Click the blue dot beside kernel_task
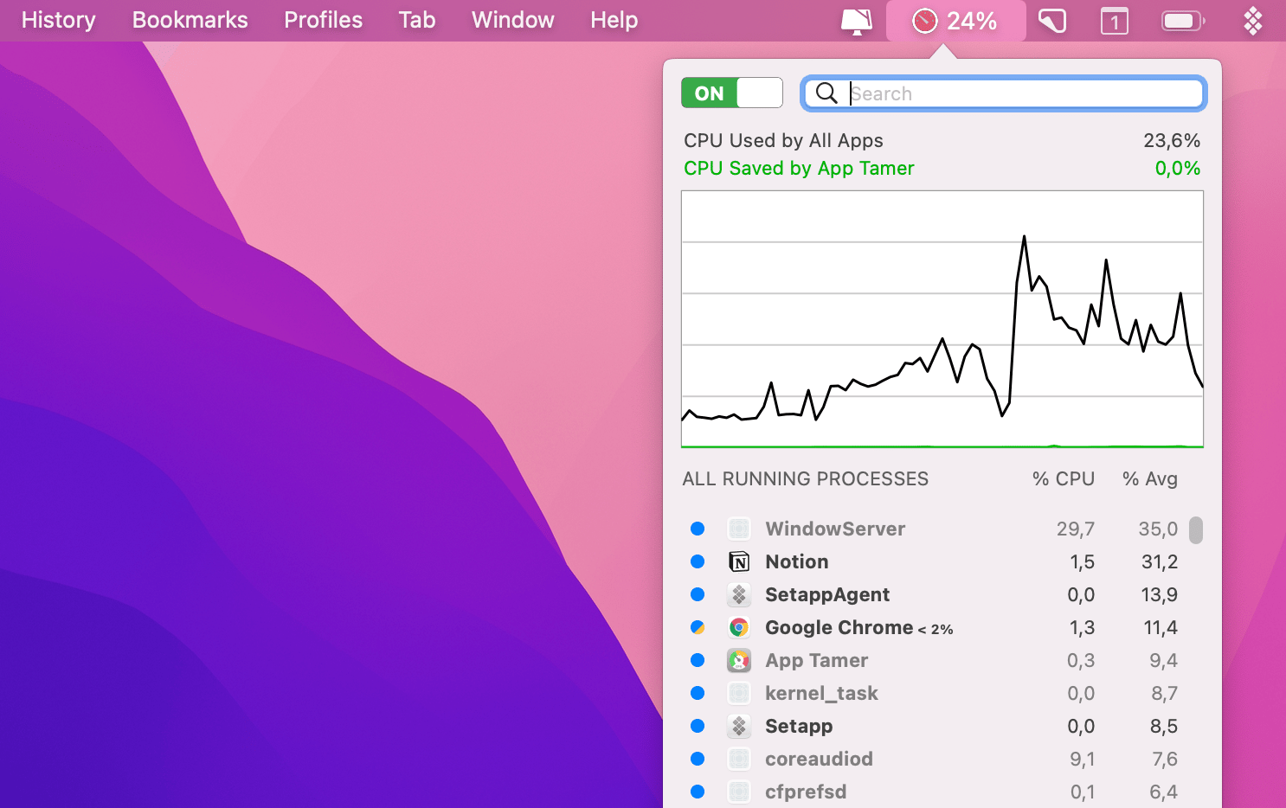The width and height of the screenshot is (1286, 808). coord(698,693)
